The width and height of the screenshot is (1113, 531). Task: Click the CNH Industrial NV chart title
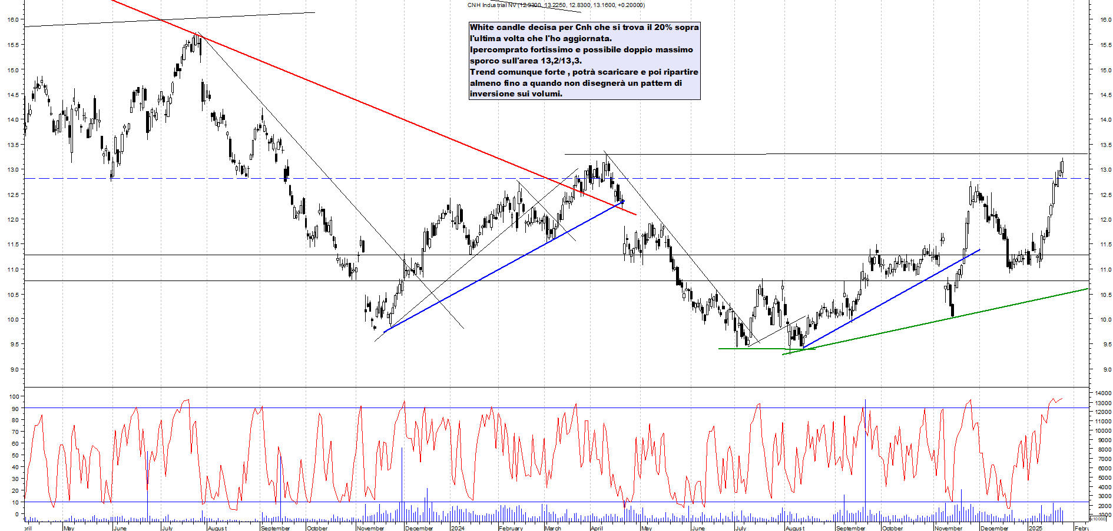[x=556, y=5]
